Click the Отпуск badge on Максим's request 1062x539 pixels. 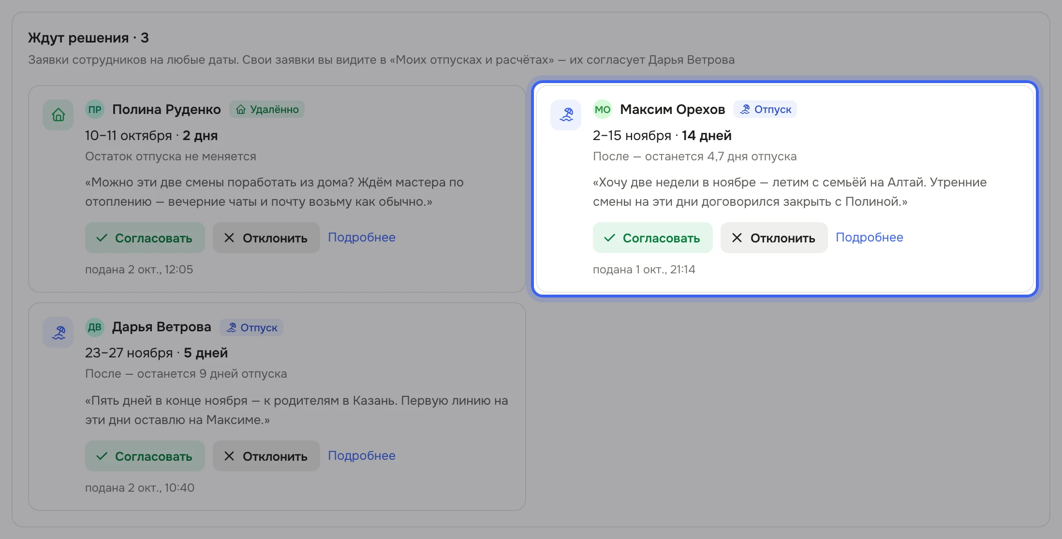[x=765, y=110]
